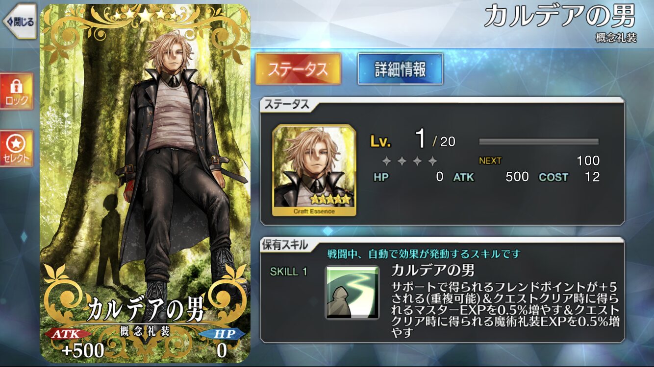Select the カルデアの男 nameplate on card
This screenshot has height=367, width=654.
click(145, 309)
